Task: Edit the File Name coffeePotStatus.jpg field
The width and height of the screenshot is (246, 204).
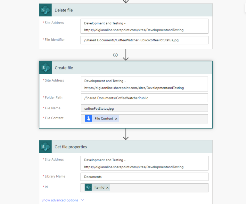Action: [x=144, y=108]
